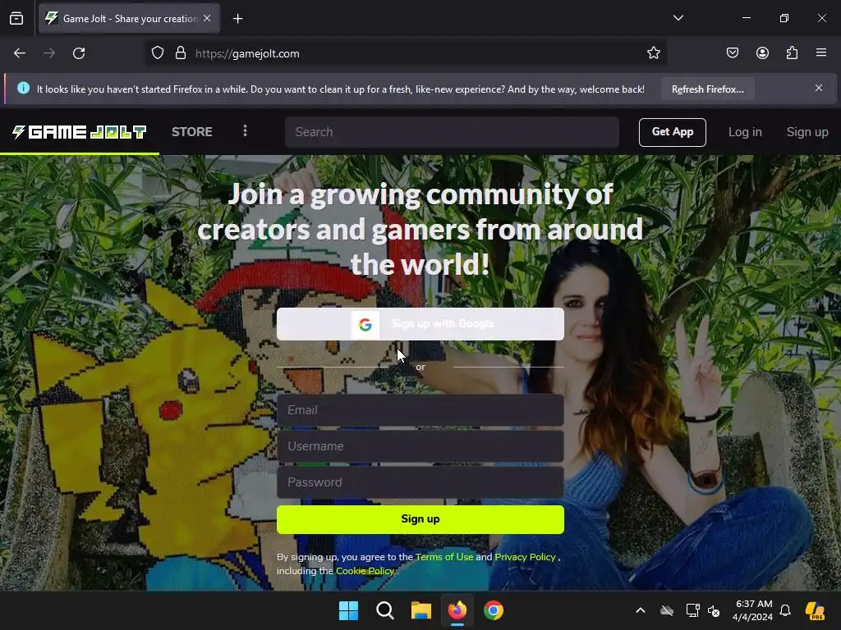841x630 pixels.
Task: Click the green Sign up button
Action: (x=420, y=519)
